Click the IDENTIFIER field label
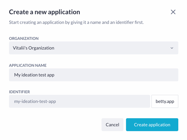 point(20,92)
